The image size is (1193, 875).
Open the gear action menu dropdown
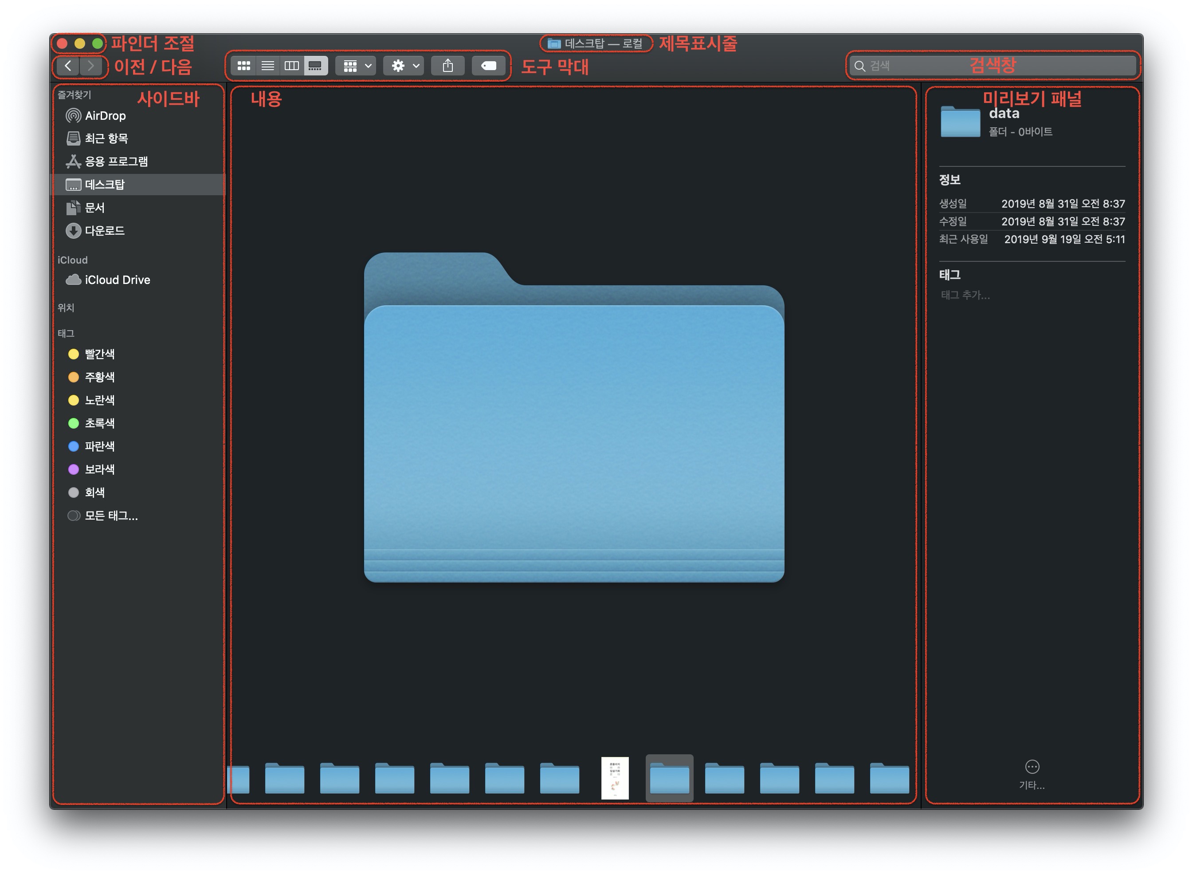tap(404, 66)
